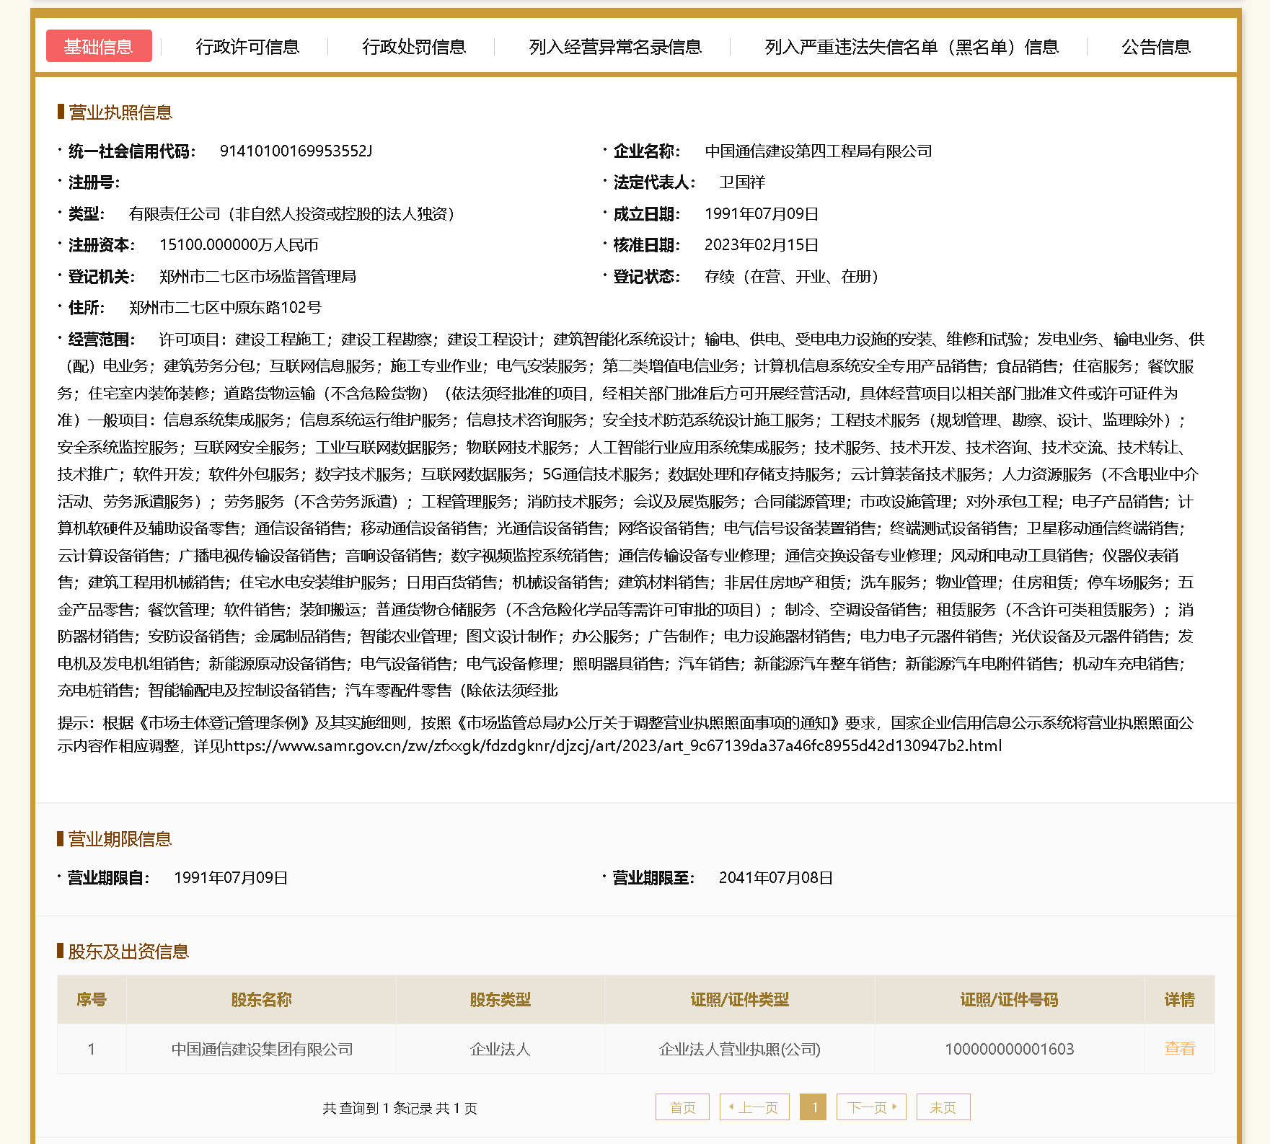Click legal representative 卫国祥
The image size is (1270, 1144).
click(742, 182)
